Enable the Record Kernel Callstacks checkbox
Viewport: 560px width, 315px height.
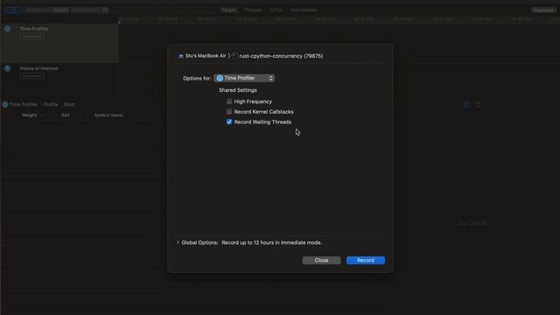point(229,112)
